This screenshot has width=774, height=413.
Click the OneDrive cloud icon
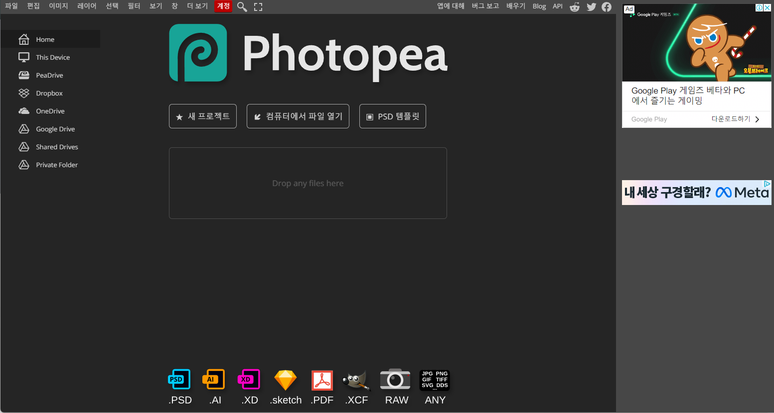24,111
